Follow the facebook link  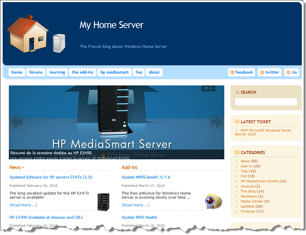[242, 72]
